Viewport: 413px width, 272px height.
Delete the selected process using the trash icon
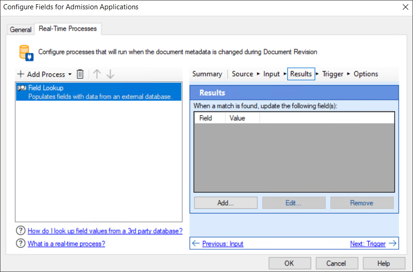pos(79,74)
